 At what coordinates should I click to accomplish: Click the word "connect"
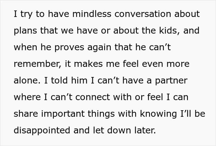pos(93,97)
